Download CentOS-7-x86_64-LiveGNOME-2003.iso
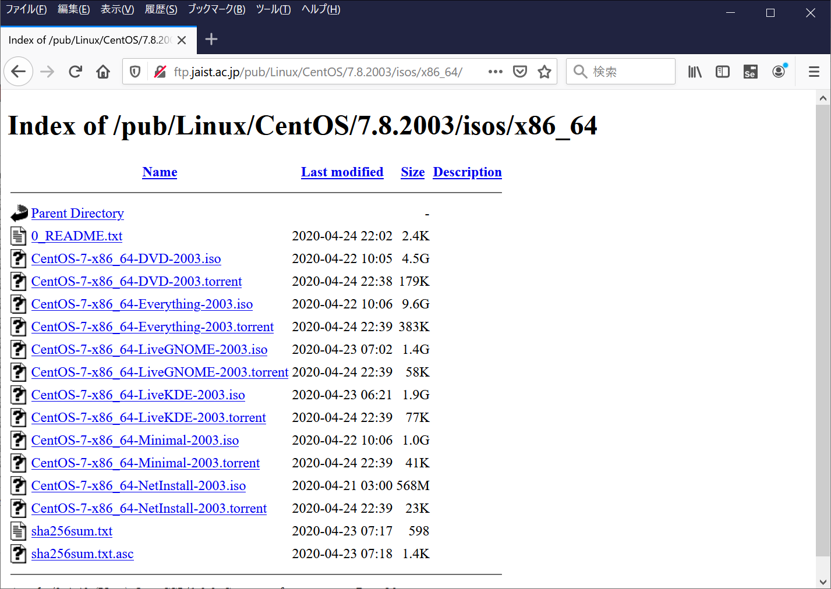 point(150,349)
